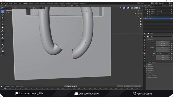Open the viewport Select menu
This screenshot has width=173, height=97.
point(17,8)
